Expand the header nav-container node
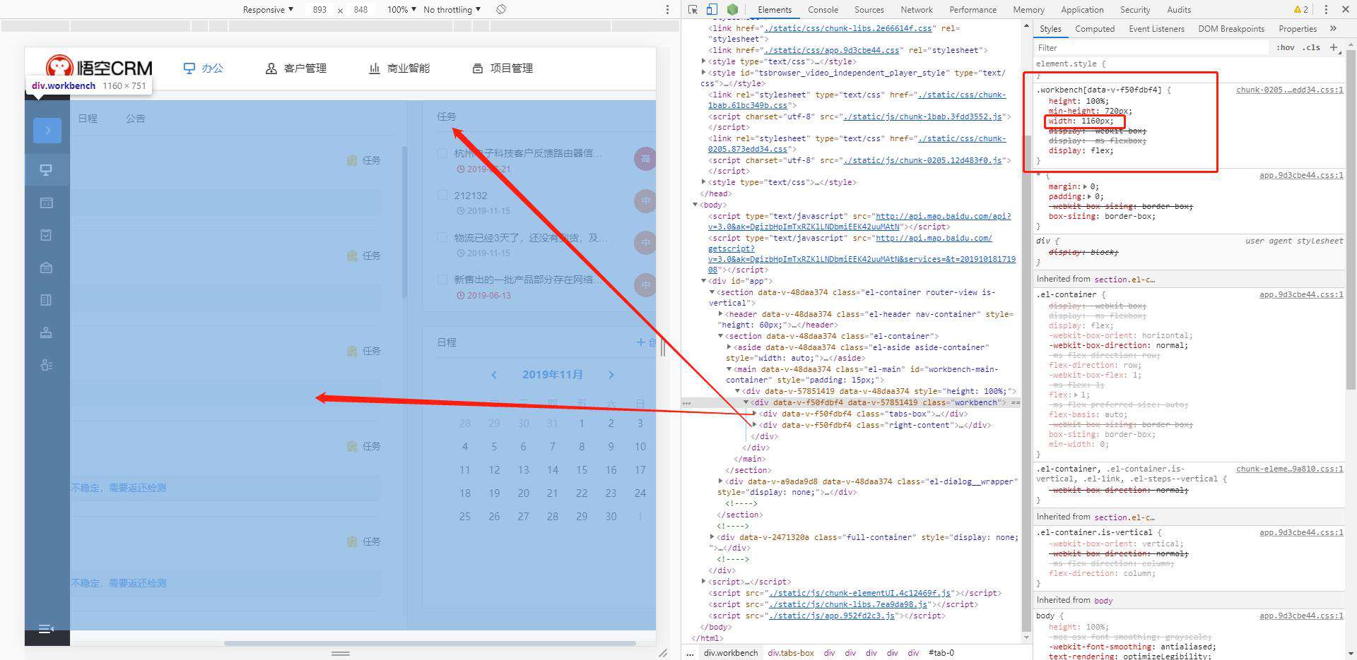The width and height of the screenshot is (1357, 660). click(720, 314)
